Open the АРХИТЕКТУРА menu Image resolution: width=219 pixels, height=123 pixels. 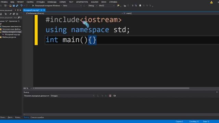coord(82,2)
